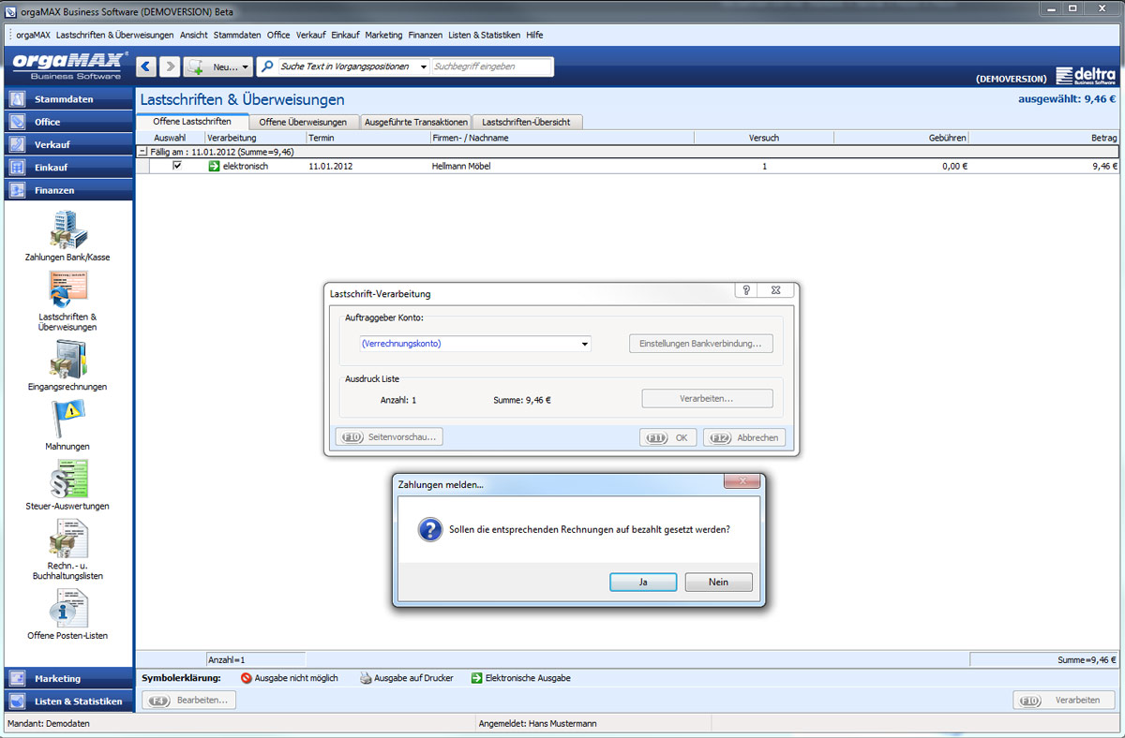Open Steuer-Auswertungen sidebar icon
The image size is (1125, 738).
tap(67, 480)
